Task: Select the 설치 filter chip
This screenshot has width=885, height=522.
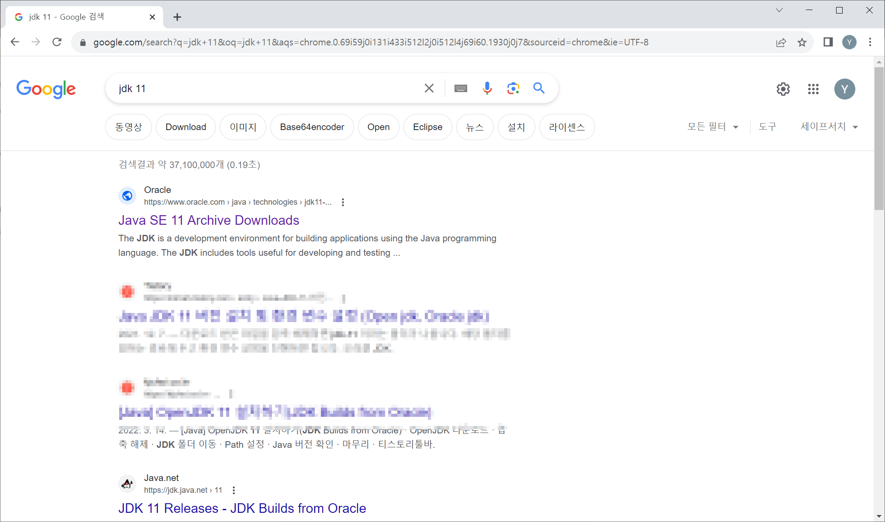Action: (x=516, y=127)
